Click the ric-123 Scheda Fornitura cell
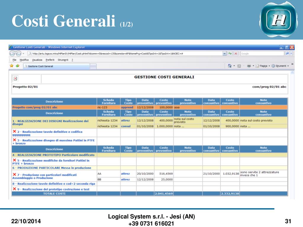This screenshot has width=303, height=227. click(x=109, y=107)
